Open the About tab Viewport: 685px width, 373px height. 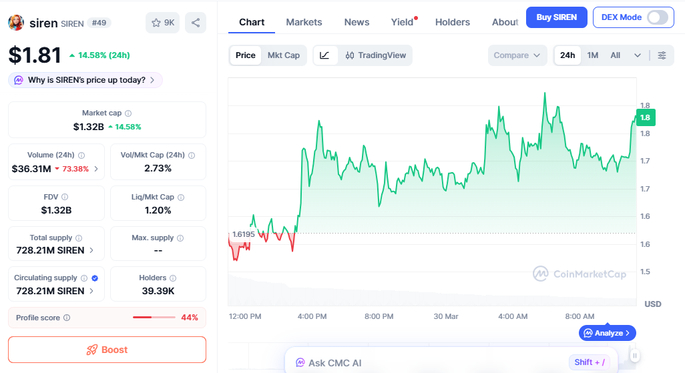point(505,22)
